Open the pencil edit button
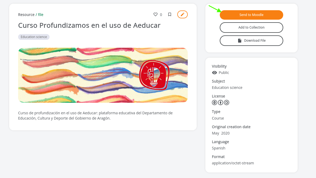 [x=183, y=14]
